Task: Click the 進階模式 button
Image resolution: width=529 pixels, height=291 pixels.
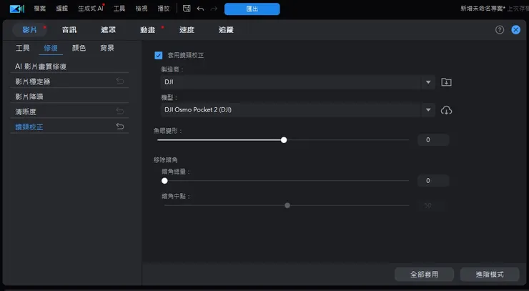Action: pyautogui.click(x=490, y=275)
